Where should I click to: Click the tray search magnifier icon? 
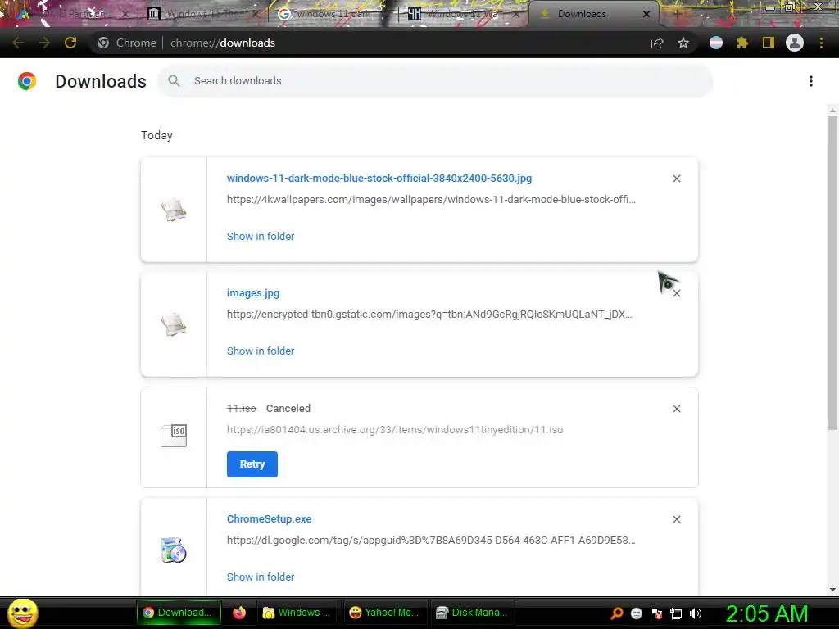point(617,613)
